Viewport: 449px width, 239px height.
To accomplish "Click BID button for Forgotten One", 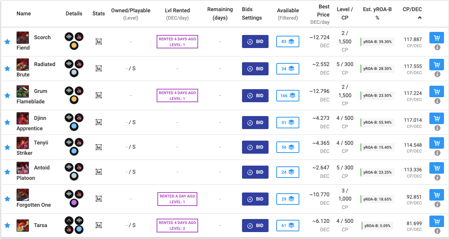I will click(255, 199).
